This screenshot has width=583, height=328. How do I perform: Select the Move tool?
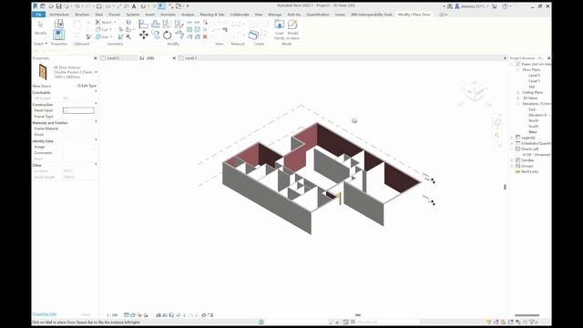144,35
